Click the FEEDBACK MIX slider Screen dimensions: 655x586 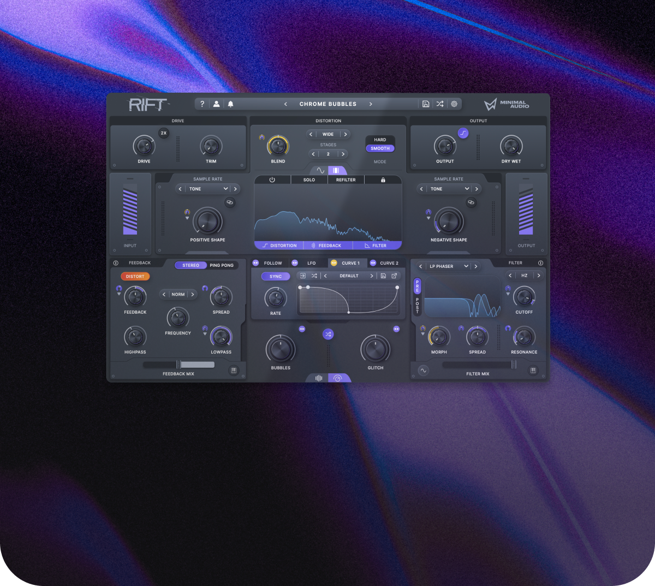click(178, 364)
